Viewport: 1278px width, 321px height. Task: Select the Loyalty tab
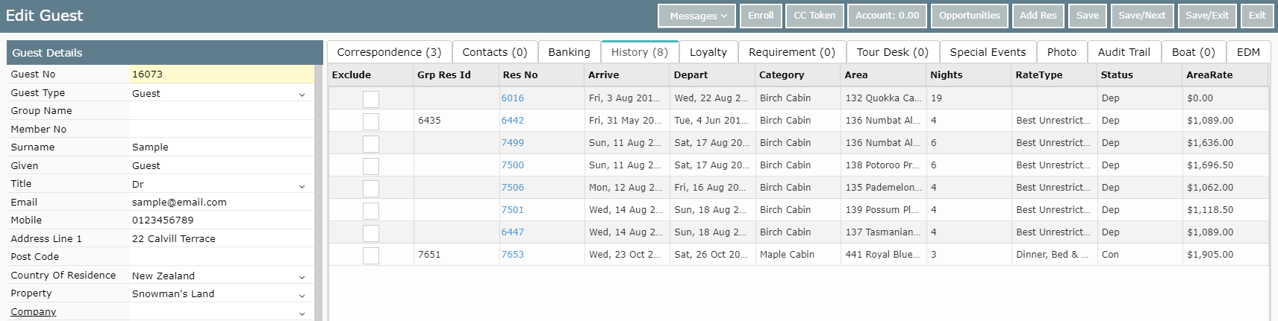[x=708, y=52]
